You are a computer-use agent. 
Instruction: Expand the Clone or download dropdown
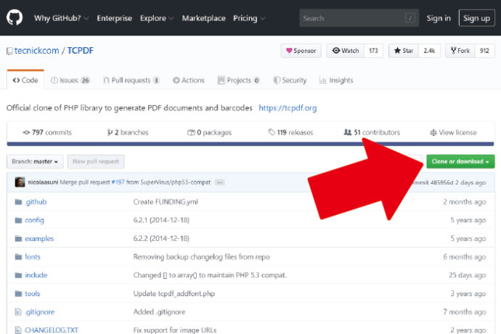pos(460,161)
